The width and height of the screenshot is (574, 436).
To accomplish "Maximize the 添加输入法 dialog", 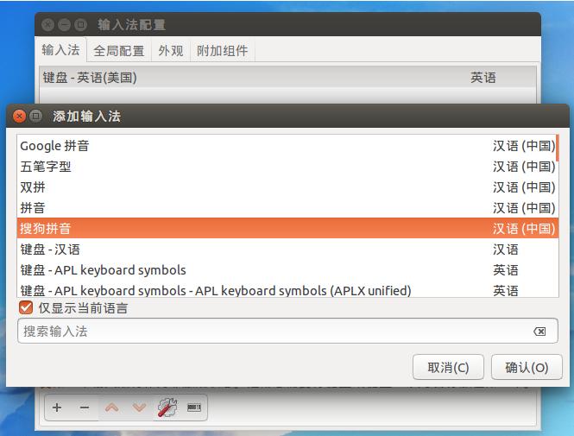I will [x=35, y=117].
